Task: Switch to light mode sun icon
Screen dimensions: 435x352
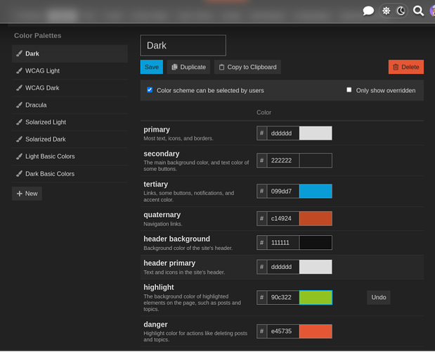Action: coord(387,11)
